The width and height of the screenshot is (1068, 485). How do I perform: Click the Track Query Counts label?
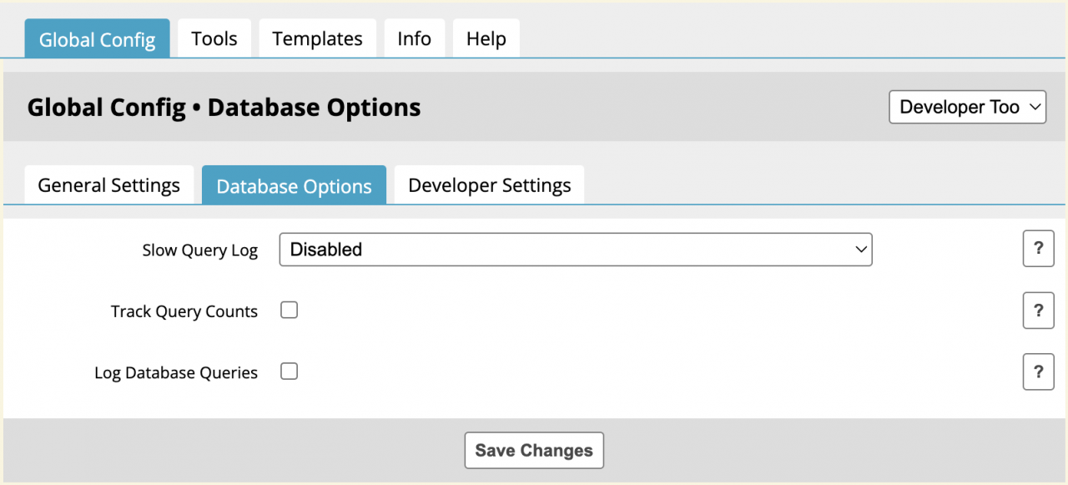click(x=184, y=311)
